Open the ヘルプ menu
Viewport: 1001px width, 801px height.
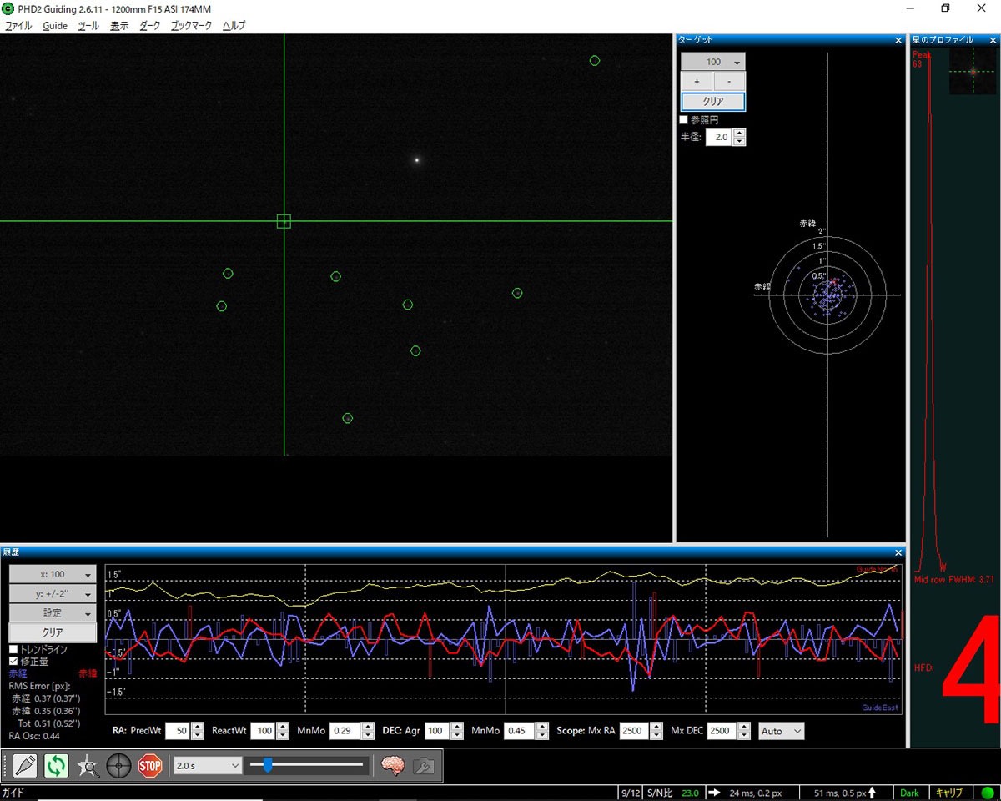tap(234, 26)
